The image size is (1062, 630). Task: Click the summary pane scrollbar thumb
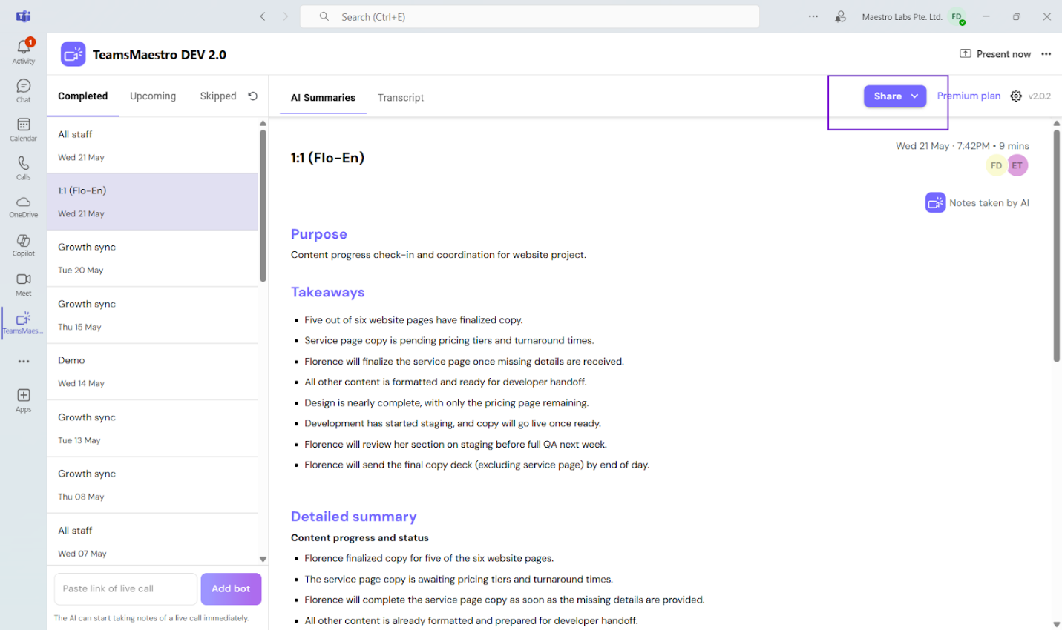click(x=1056, y=246)
